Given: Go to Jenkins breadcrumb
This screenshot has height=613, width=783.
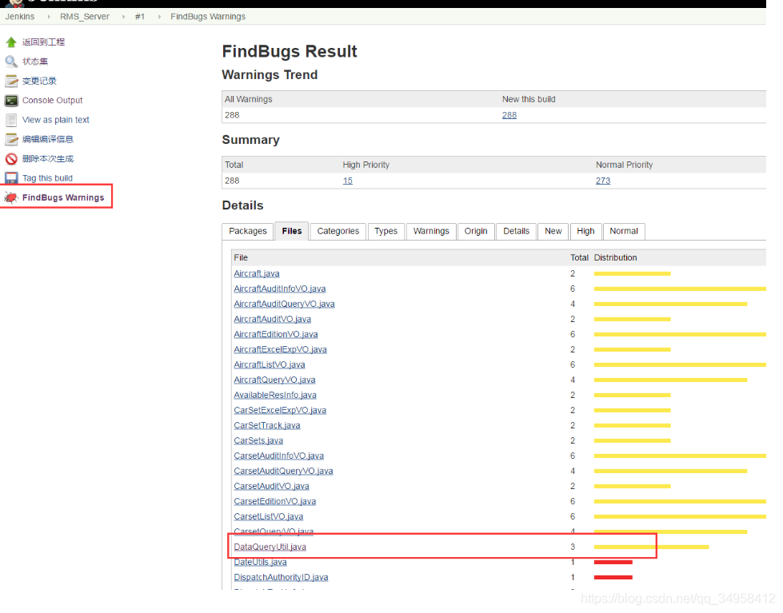Looking at the screenshot, I should point(20,17).
